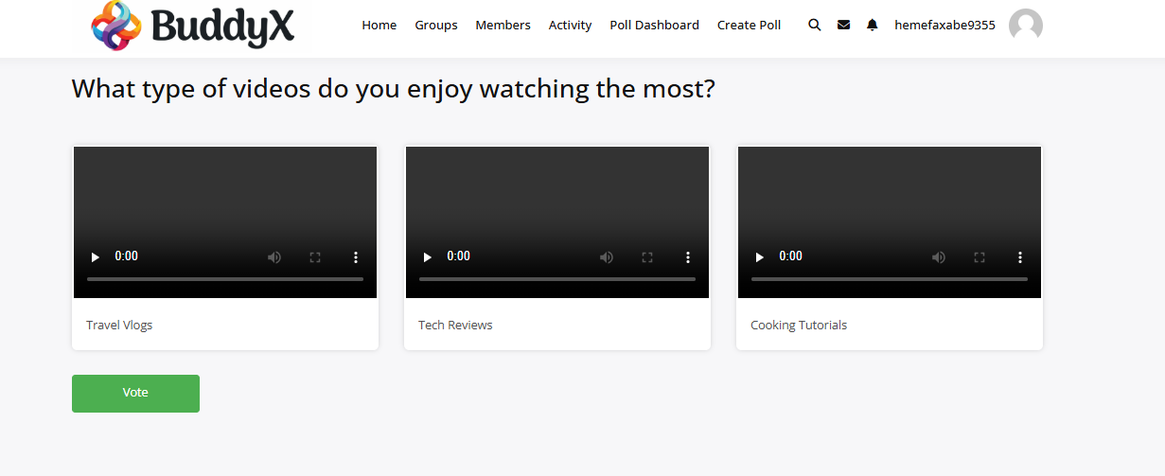
Task: Play the Tech Reviews video
Action: coord(427,256)
